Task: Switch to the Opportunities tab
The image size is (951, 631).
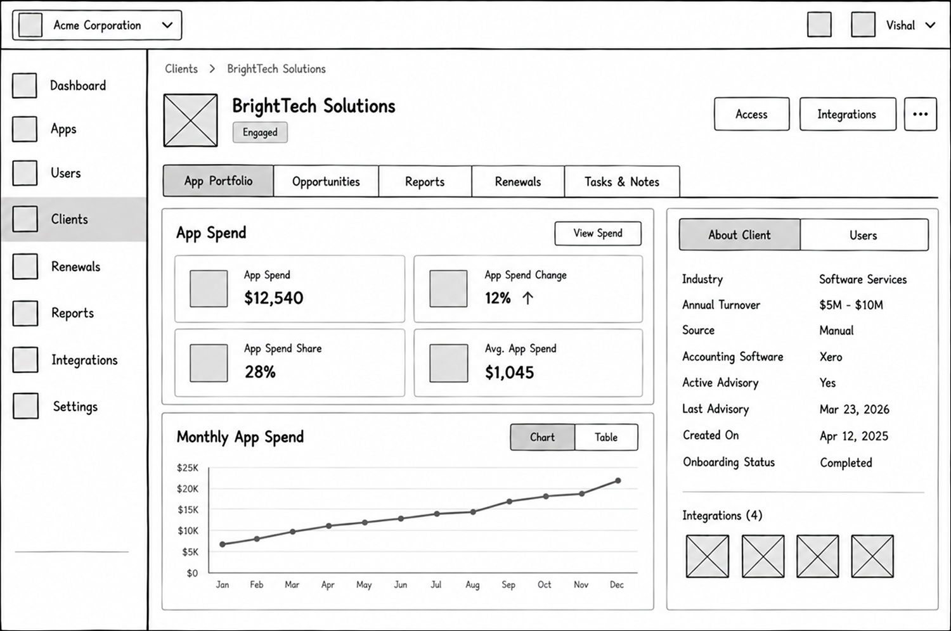Action: tap(326, 182)
